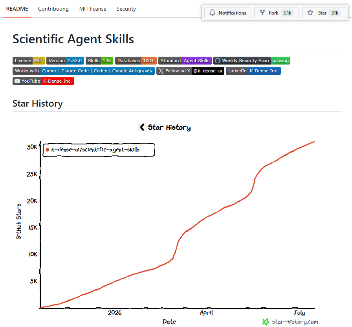The height and width of the screenshot is (327, 352).
Task: Click the 2026 date axis label
Action: (x=114, y=313)
